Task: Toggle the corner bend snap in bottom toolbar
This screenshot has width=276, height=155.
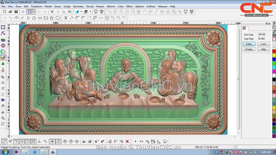Action: pyautogui.click(x=16, y=141)
